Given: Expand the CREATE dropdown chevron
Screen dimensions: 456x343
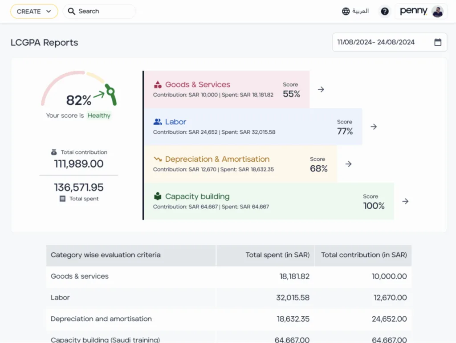Looking at the screenshot, I should click(49, 11).
